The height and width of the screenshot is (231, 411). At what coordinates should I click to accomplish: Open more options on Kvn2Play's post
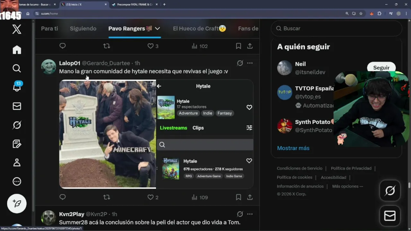pos(250,214)
